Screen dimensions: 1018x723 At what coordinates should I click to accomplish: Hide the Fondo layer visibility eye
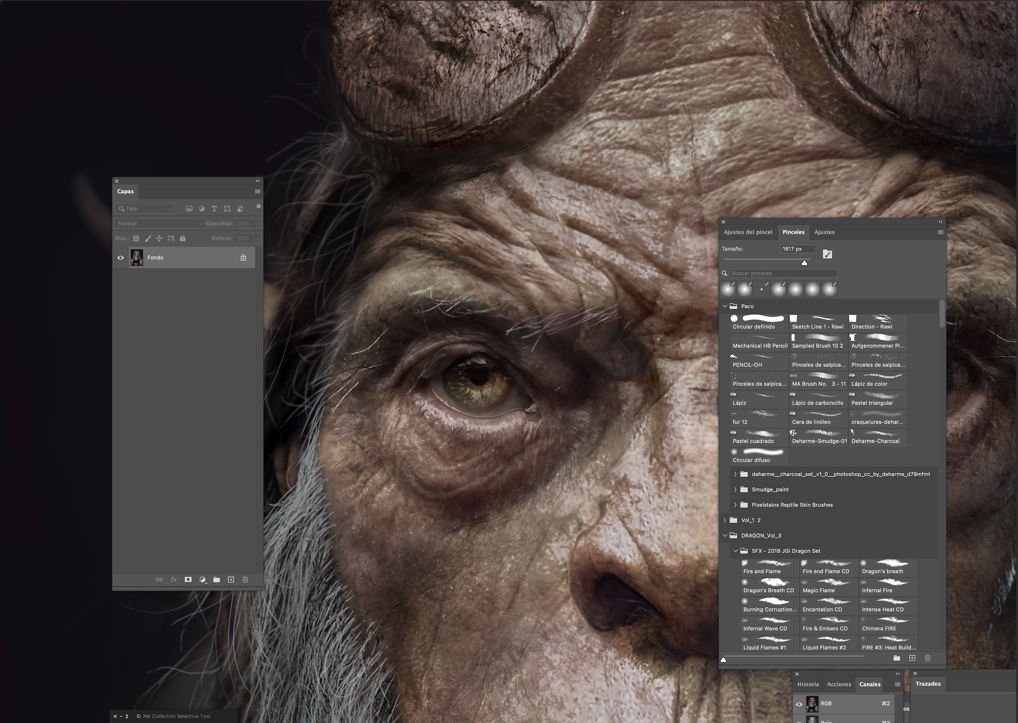click(121, 258)
